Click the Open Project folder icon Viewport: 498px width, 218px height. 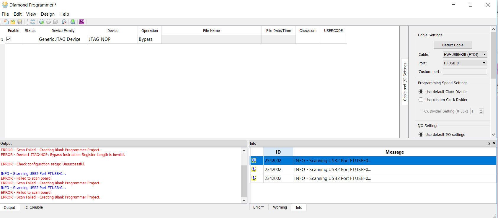click(x=13, y=22)
